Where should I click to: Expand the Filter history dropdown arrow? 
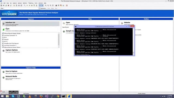pos(39,8)
